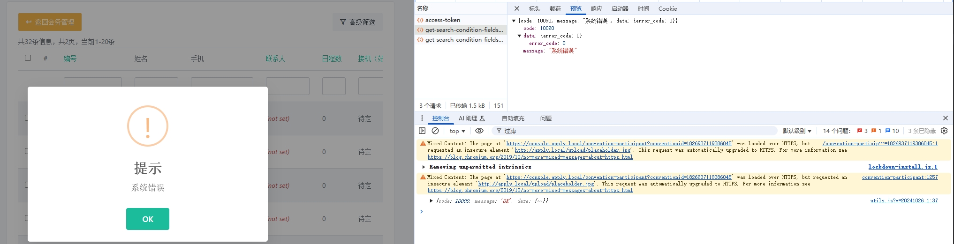Close the request detail pane X
The width and height of the screenshot is (954, 244).
(516, 9)
